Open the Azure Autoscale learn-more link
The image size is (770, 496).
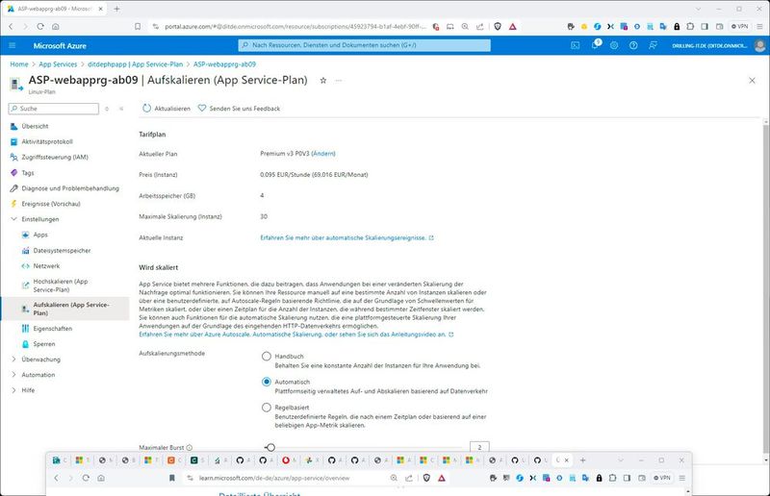296,335
